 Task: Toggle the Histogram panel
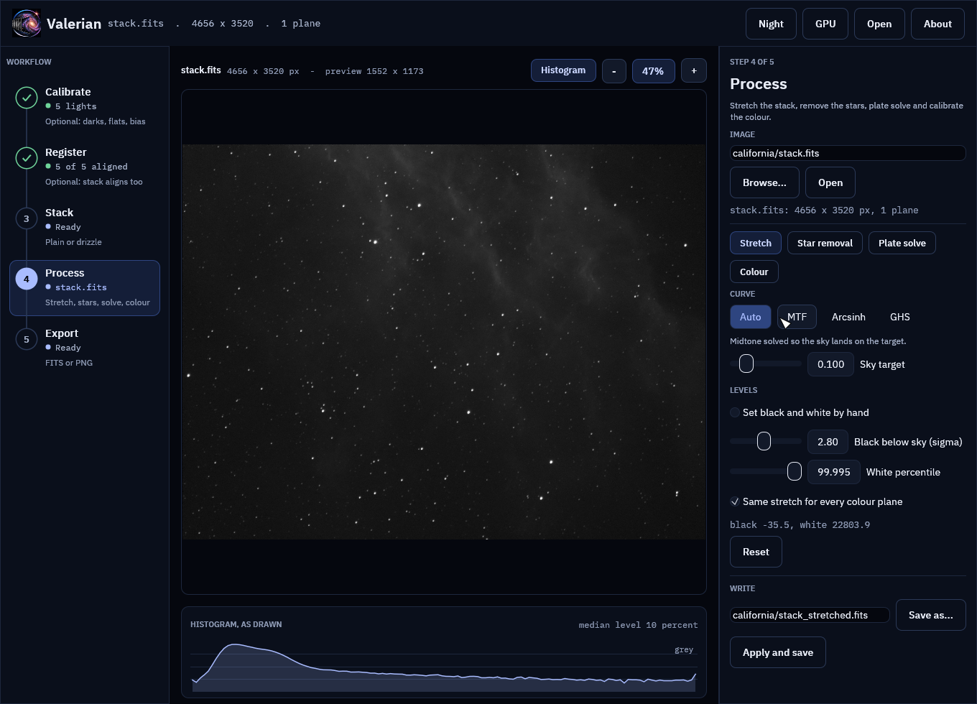(563, 70)
